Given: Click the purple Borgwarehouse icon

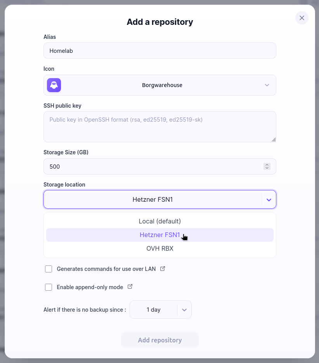Looking at the screenshot, I should [54, 85].
